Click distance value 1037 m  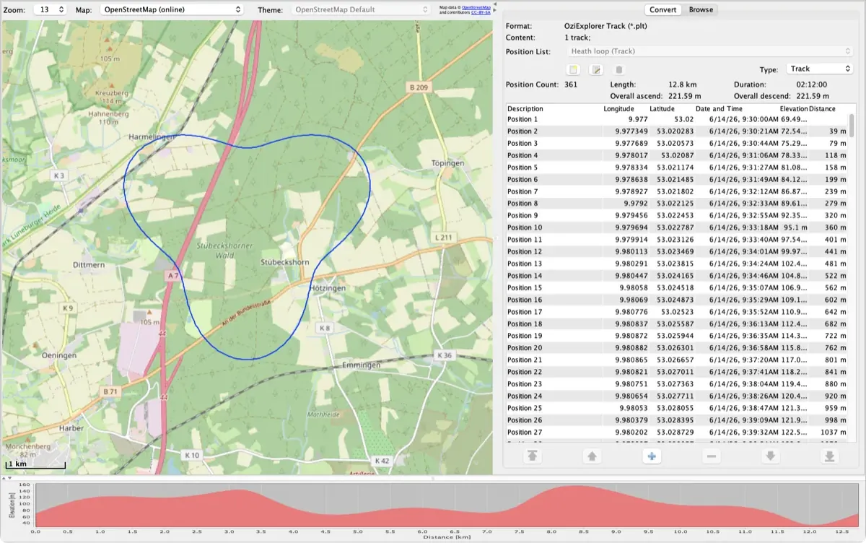[x=832, y=432]
